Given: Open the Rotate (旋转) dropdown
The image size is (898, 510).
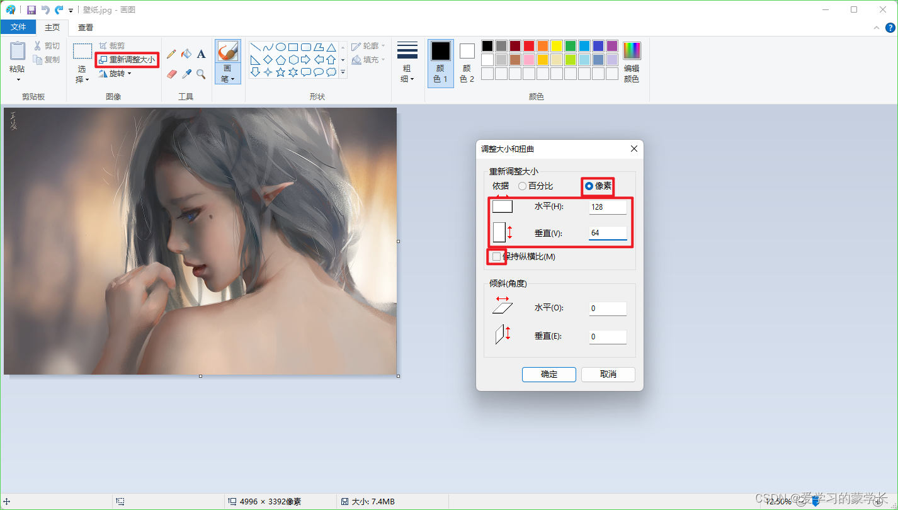Looking at the screenshot, I should coord(115,74).
